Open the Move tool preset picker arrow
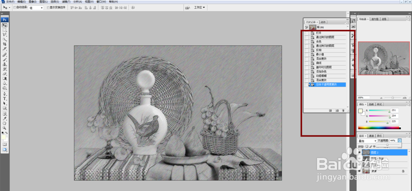412x191 pixels. pos(9,7)
